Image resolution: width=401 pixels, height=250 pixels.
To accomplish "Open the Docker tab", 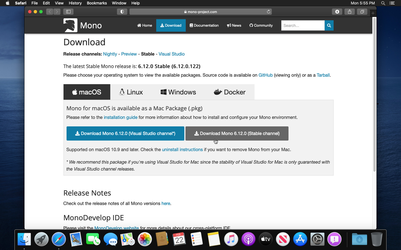I will (229, 92).
